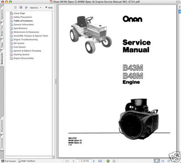
Task: Click the PDF icon beside Engine Disassembly
Action: tap(11, 58)
